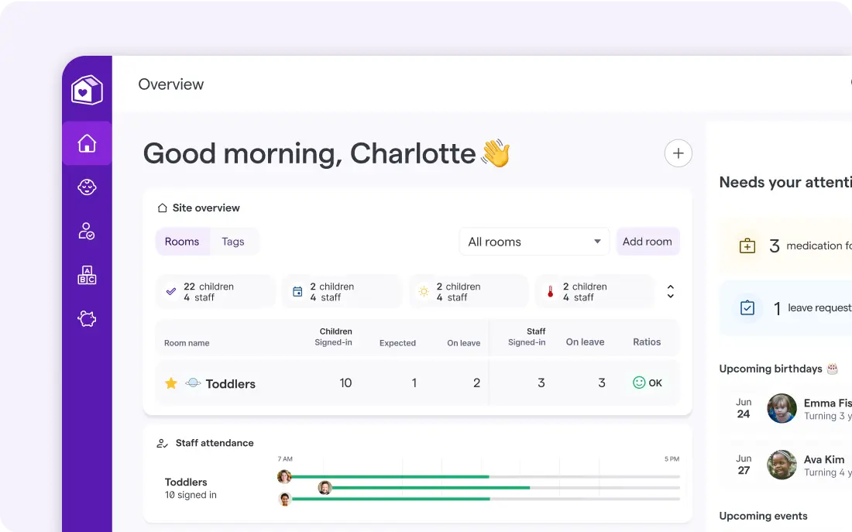Click Toddlers children on leave value 2
852x532 pixels.
tap(476, 383)
